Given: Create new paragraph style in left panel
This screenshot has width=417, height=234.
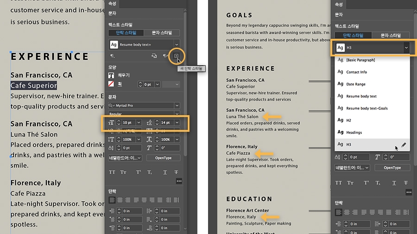Looking at the screenshot, I should click(x=176, y=55).
